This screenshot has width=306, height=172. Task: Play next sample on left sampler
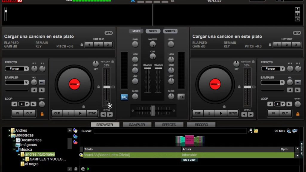coord(42,90)
